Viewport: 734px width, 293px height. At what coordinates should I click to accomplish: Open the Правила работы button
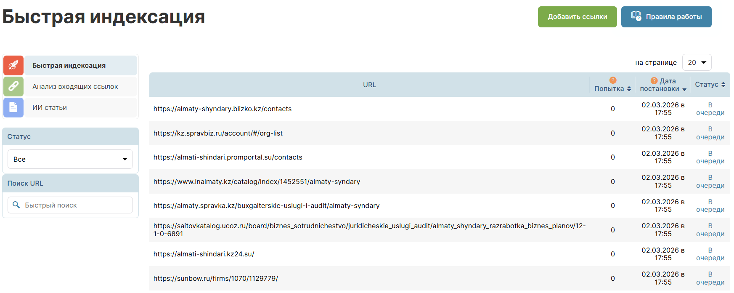tap(666, 17)
